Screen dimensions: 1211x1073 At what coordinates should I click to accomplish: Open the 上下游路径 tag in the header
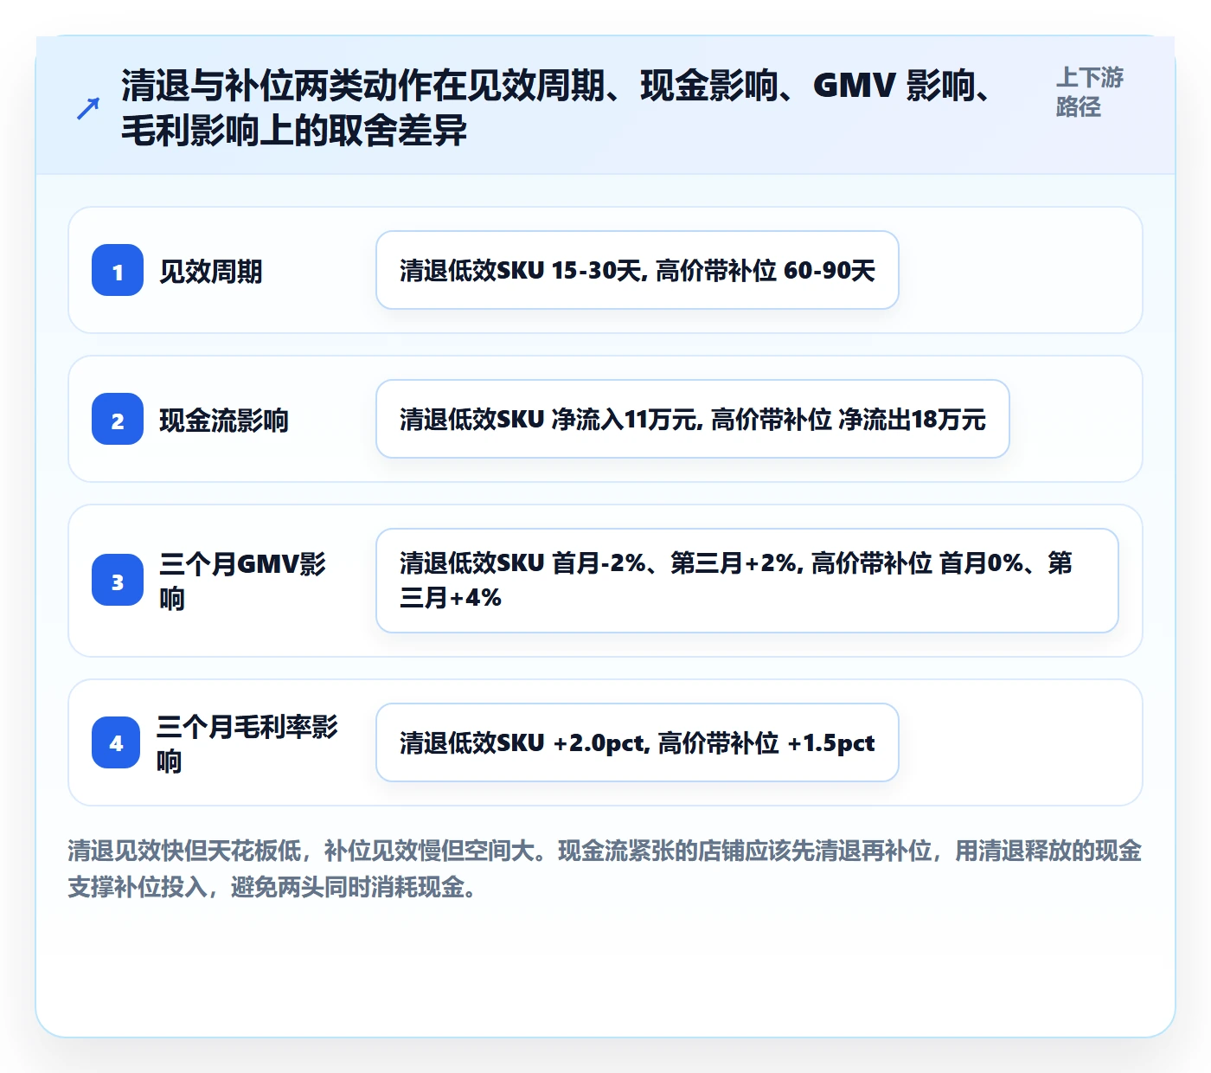pyautogui.click(x=1090, y=92)
